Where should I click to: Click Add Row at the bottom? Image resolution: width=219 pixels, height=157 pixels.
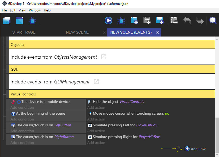tap(195, 149)
